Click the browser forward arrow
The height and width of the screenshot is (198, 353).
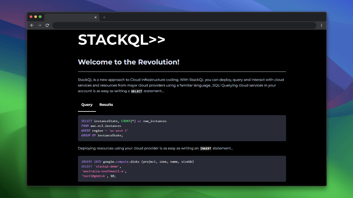point(40,25)
